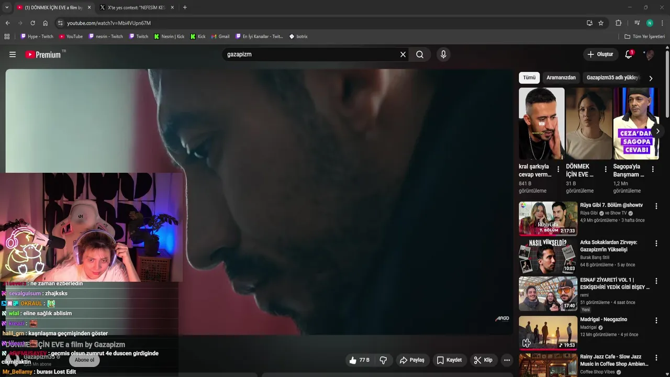Screen dimensions: 670x377
Task: Select the Tümü filter chip
Action: [529, 77]
